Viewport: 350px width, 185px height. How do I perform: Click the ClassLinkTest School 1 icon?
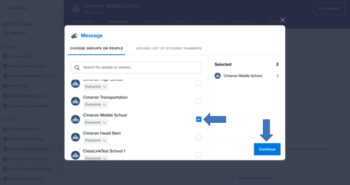click(75, 155)
